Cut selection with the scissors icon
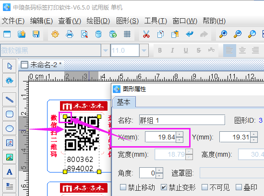Screen dimensions: 264x196 [146, 34]
